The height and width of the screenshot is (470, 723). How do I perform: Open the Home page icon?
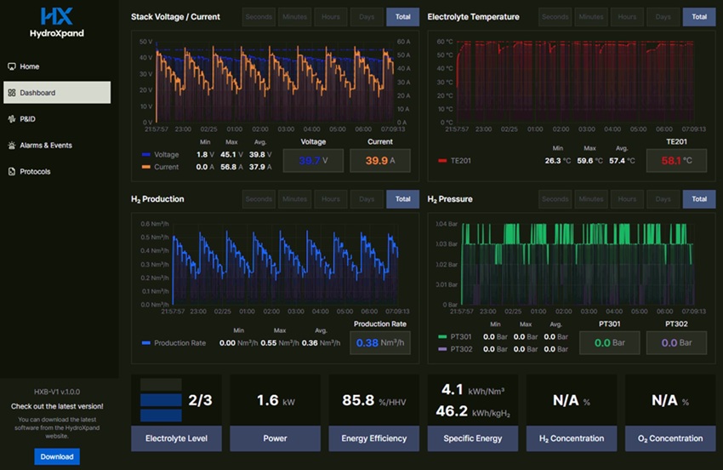pyautogui.click(x=11, y=66)
